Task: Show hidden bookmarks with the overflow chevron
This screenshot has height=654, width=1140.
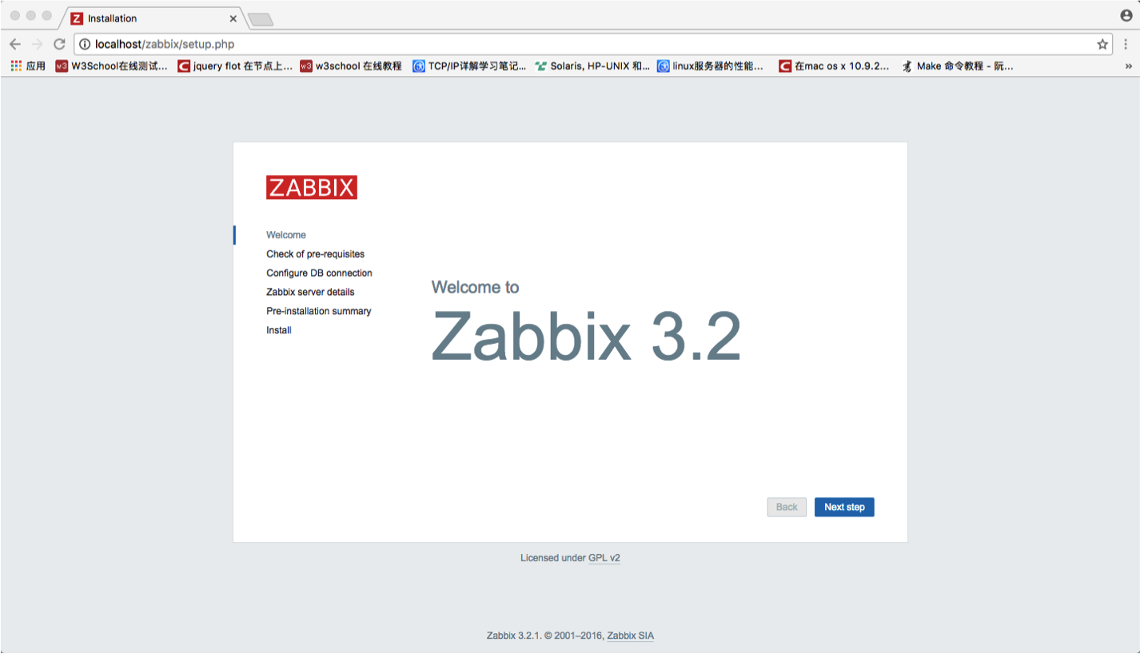Action: tap(1128, 66)
